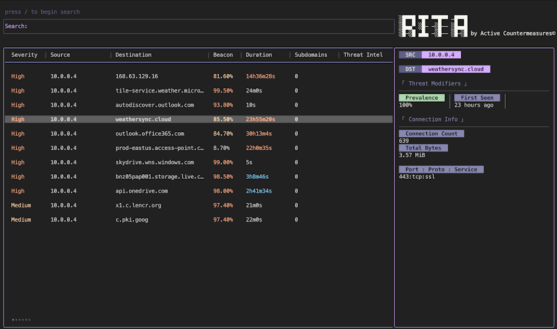This screenshot has height=329, width=557.
Task: Select the tile-service.weather.micro… row
Action: tap(199, 91)
